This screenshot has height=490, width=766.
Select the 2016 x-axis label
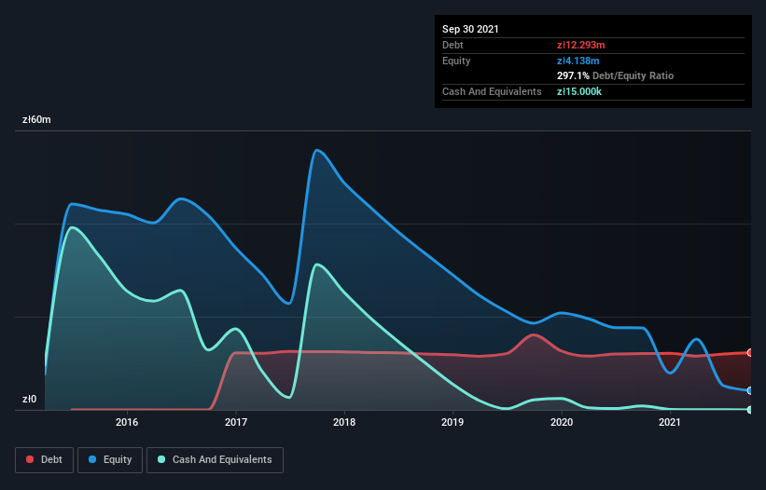[x=127, y=422]
